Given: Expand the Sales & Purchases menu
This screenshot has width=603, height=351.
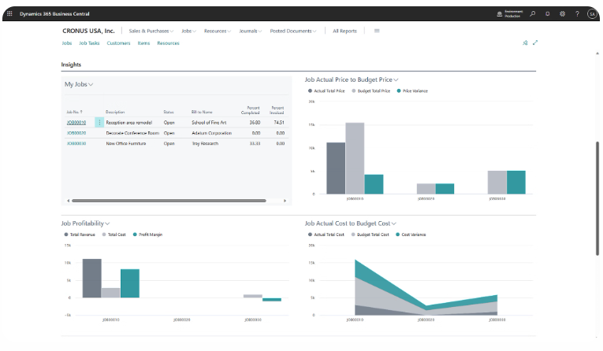Looking at the screenshot, I should tap(151, 31).
